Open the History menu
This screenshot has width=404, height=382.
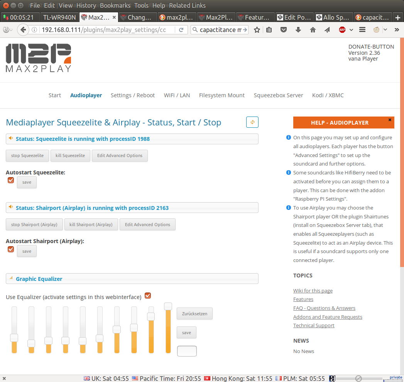tap(86, 5)
